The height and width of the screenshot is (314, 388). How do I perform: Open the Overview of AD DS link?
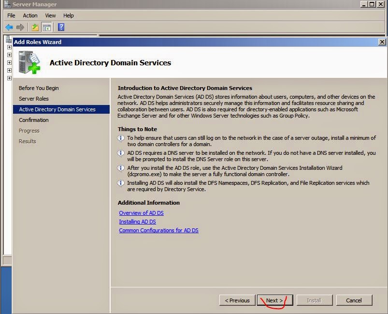pos(141,213)
